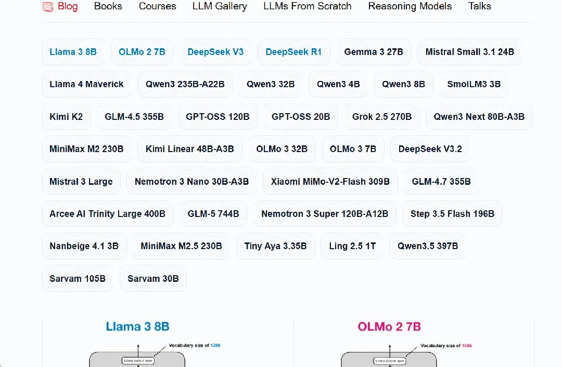
Task: Select DeepSeek V3
Action: pyautogui.click(x=215, y=52)
